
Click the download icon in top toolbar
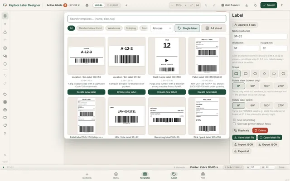click(x=246, y=5)
